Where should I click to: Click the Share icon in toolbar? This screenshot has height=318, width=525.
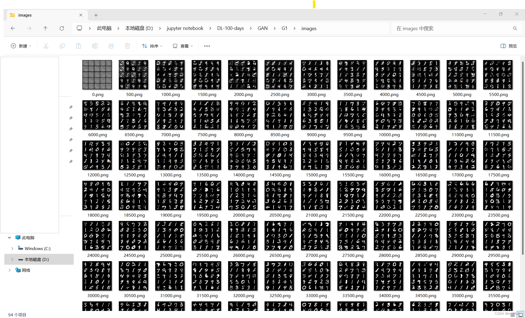[x=111, y=46]
